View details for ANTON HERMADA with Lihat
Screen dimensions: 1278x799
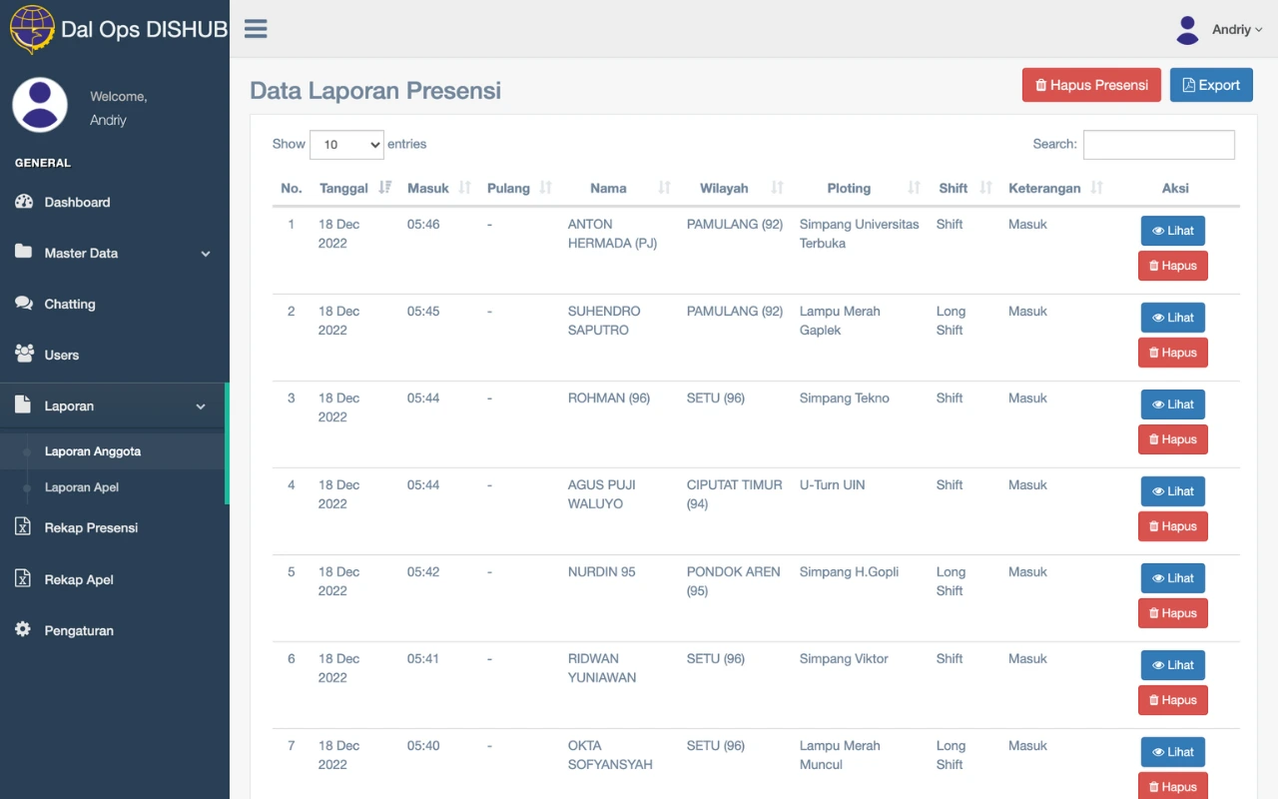1172,231
